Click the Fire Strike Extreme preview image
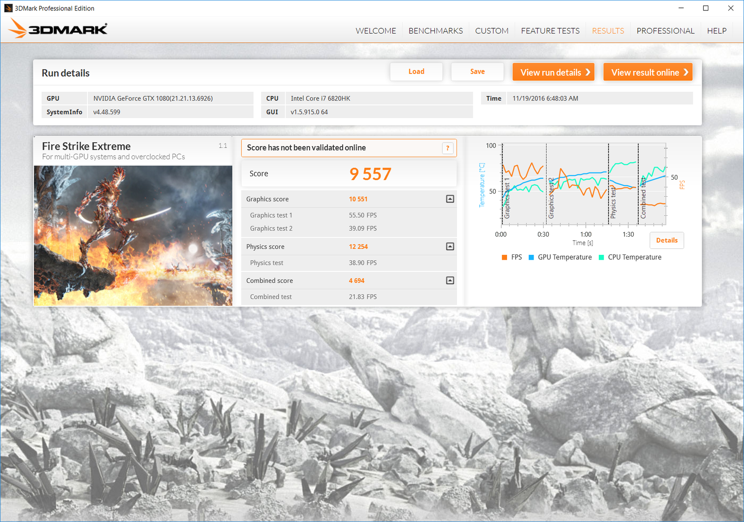Viewport: 744px width, 522px height. 133,236
